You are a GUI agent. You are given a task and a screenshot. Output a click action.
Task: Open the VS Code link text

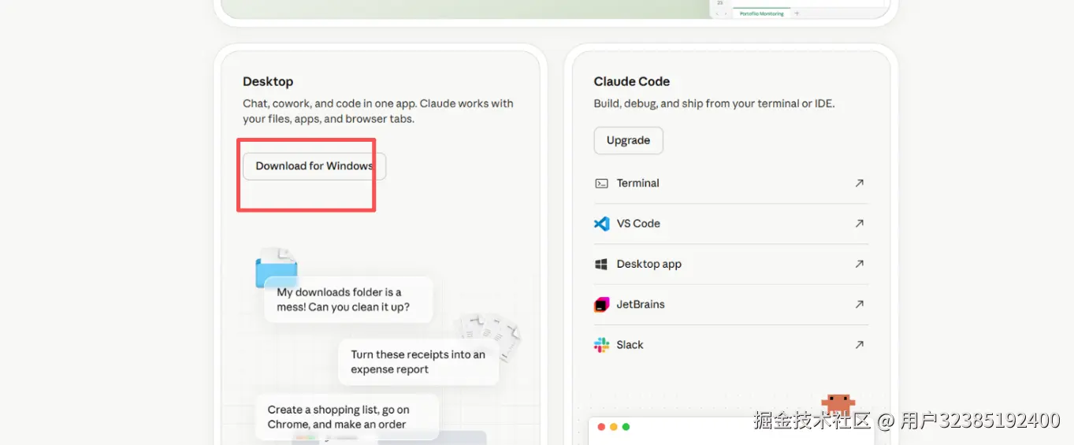pyautogui.click(x=638, y=224)
